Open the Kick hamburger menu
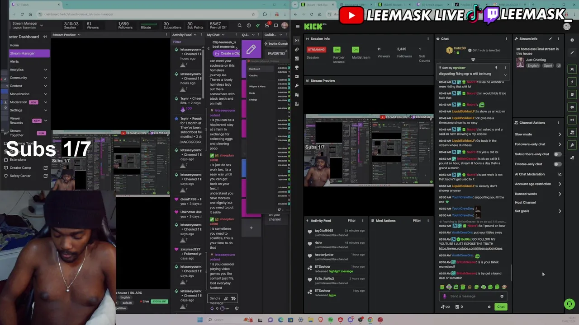Viewport: 579px width, 325px height. 297,27
